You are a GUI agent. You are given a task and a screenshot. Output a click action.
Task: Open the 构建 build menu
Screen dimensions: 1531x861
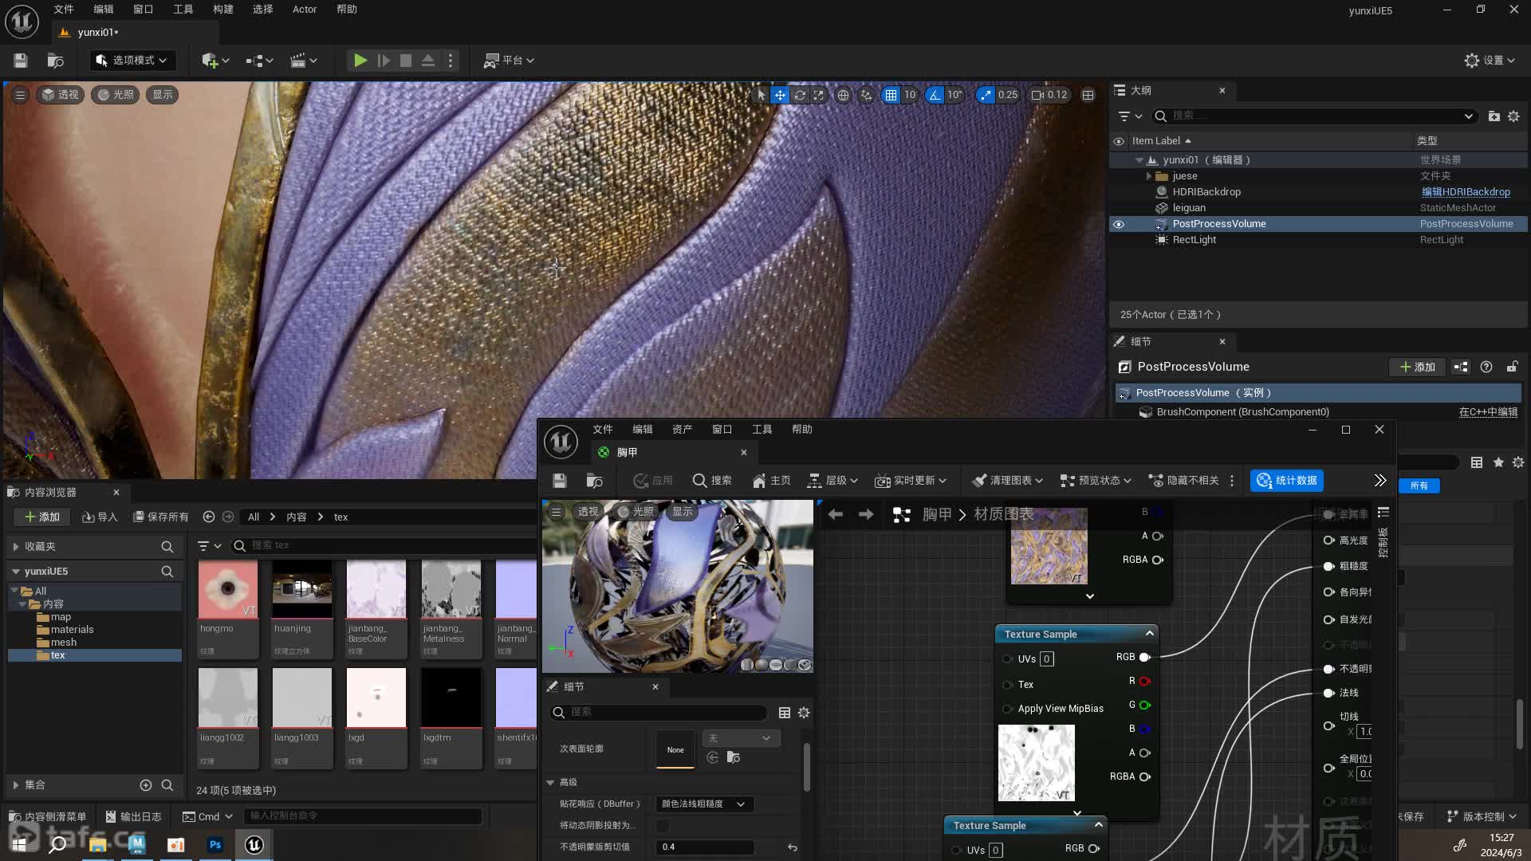pyautogui.click(x=223, y=10)
